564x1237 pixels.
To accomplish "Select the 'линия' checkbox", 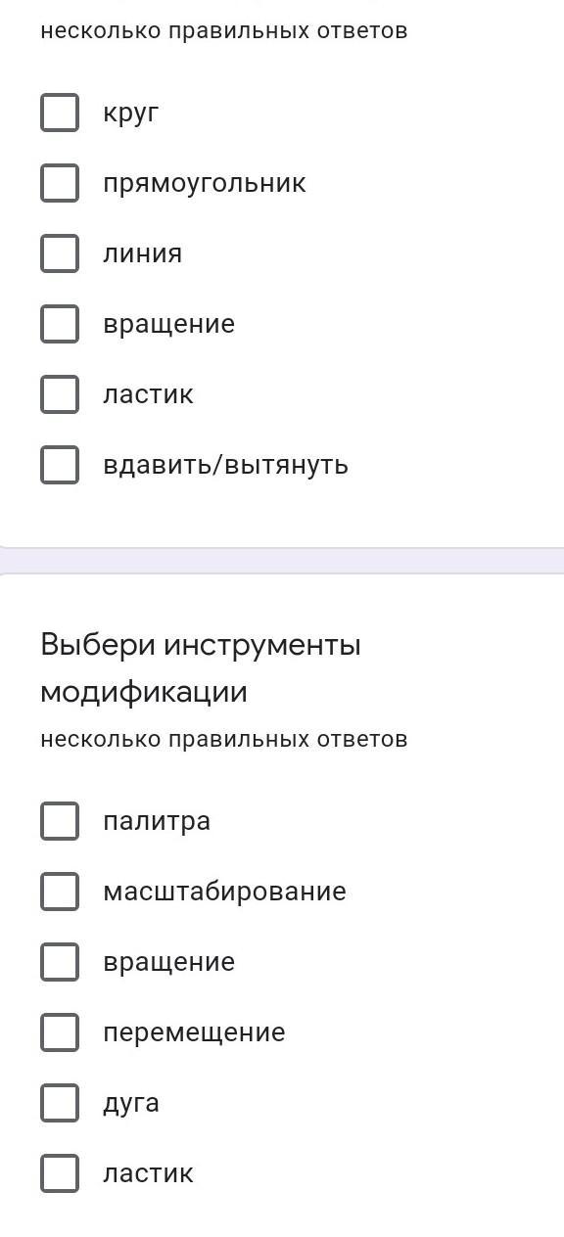I will point(60,253).
